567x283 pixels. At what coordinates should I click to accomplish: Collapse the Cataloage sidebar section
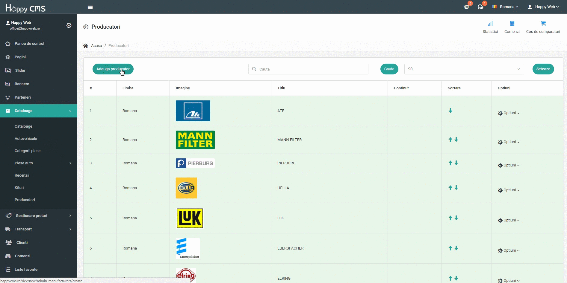39,111
